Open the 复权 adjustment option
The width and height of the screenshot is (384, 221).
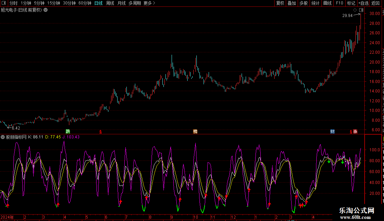pos(280,3)
